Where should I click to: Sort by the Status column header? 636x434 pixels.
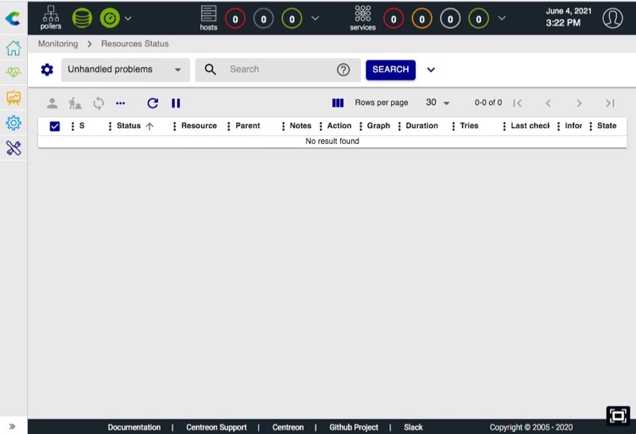pos(129,126)
